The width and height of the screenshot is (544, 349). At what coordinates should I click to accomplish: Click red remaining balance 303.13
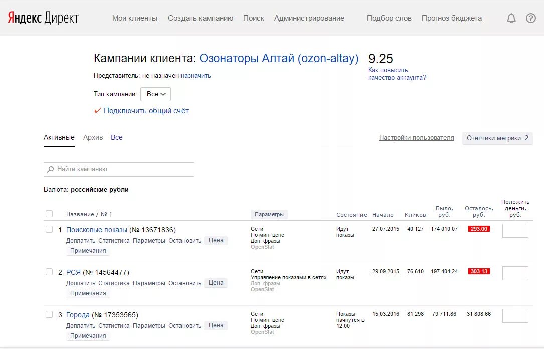pyautogui.click(x=479, y=271)
